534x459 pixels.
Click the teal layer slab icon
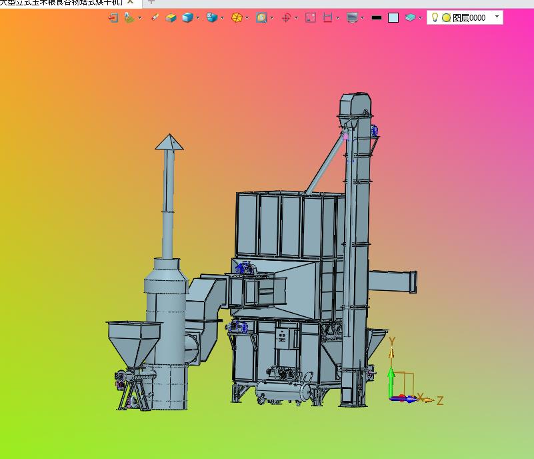coord(410,17)
